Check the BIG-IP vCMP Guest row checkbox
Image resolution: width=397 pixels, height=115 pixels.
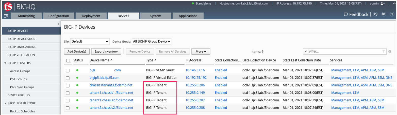click(x=68, y=71)
